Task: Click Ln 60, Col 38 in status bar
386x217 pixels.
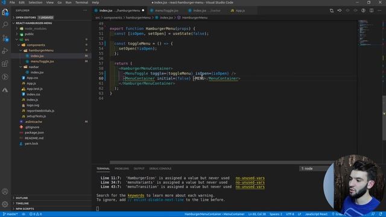Action: 257,214
